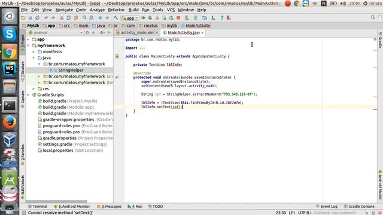Launch Firefox from the Ubuntu dock
The height and width of the screenshot is (215, 383).
coord(10,122)
